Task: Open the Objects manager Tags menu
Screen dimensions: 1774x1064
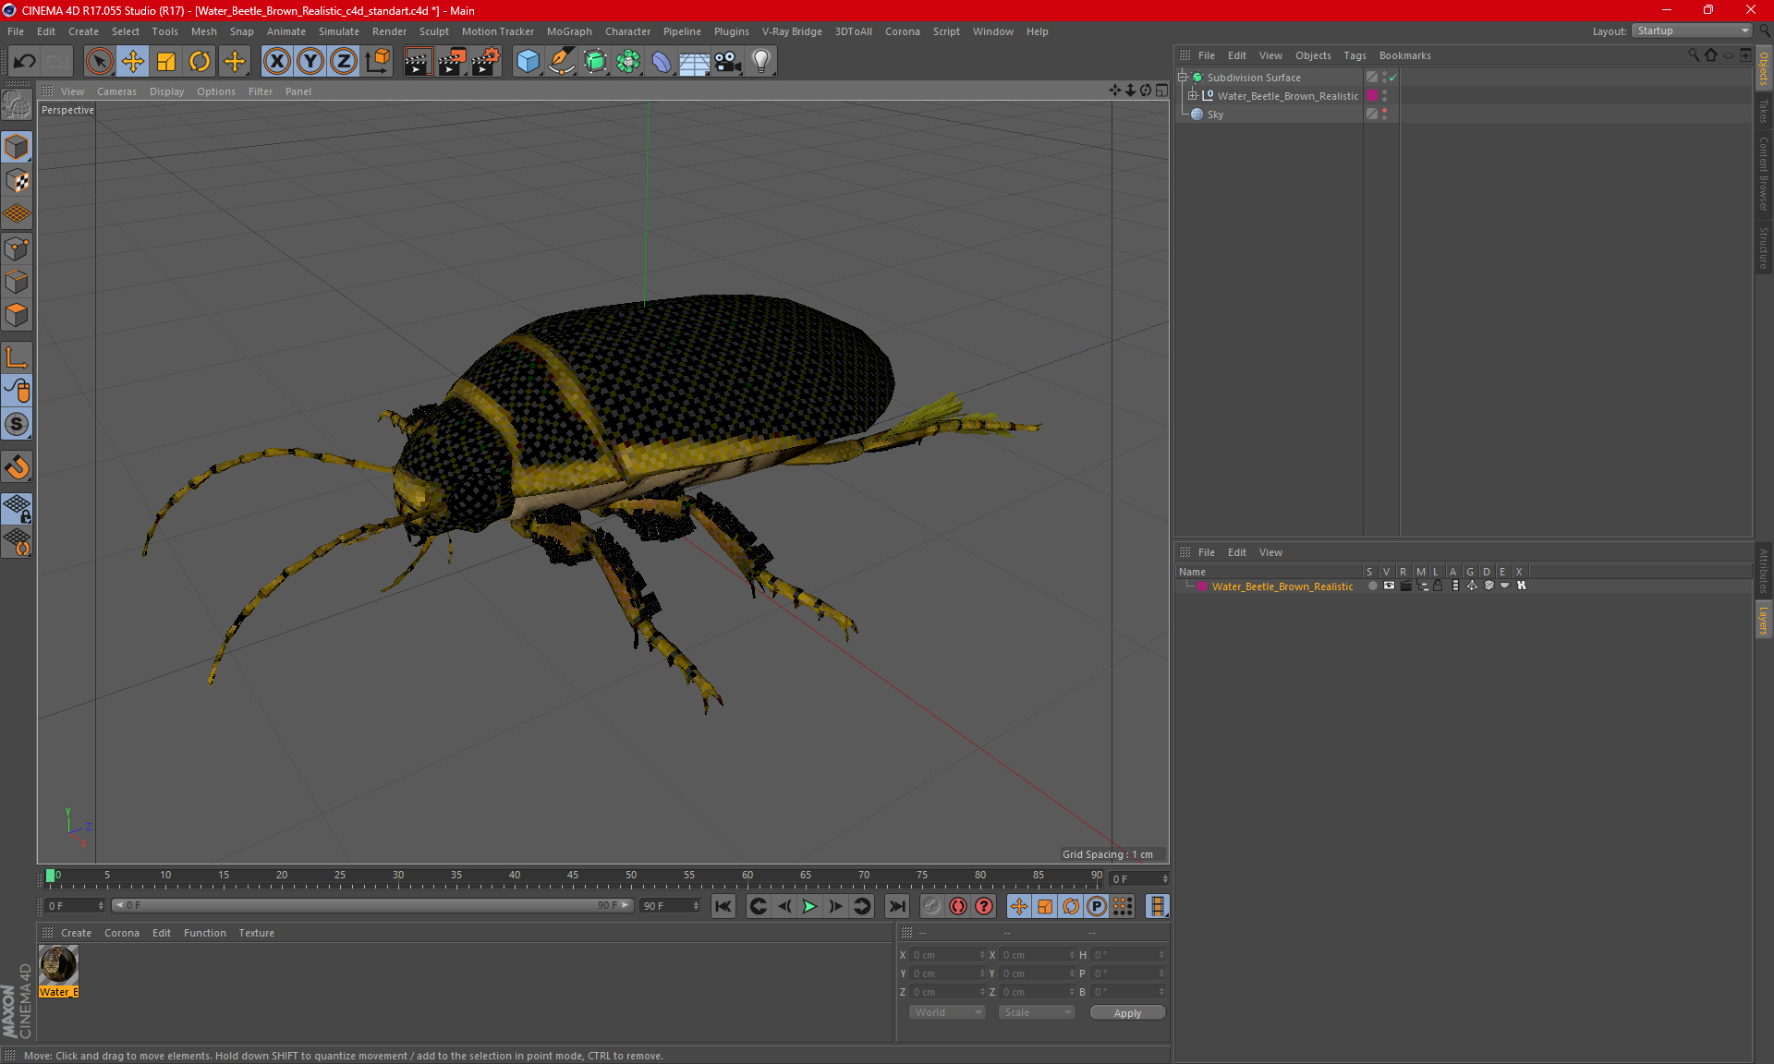Action: click(x=1355, y=55)
